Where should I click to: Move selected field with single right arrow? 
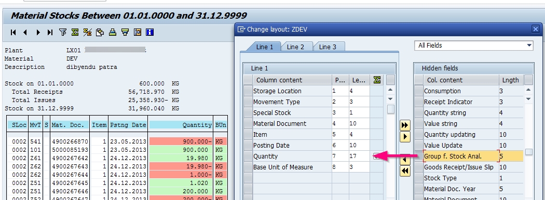click(x=405, y=137)
